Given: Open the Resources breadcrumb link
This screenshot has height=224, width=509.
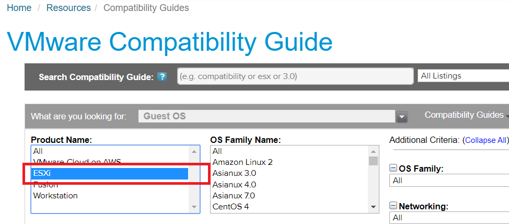Looking at the screenshot, I should pos(68,8).
